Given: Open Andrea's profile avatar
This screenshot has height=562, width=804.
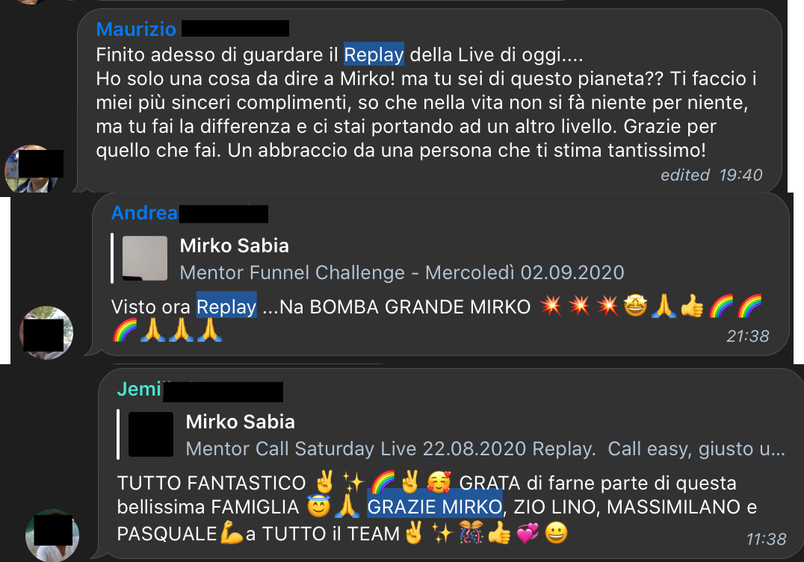Looking at the screenshot, I should tap(46, 333).
